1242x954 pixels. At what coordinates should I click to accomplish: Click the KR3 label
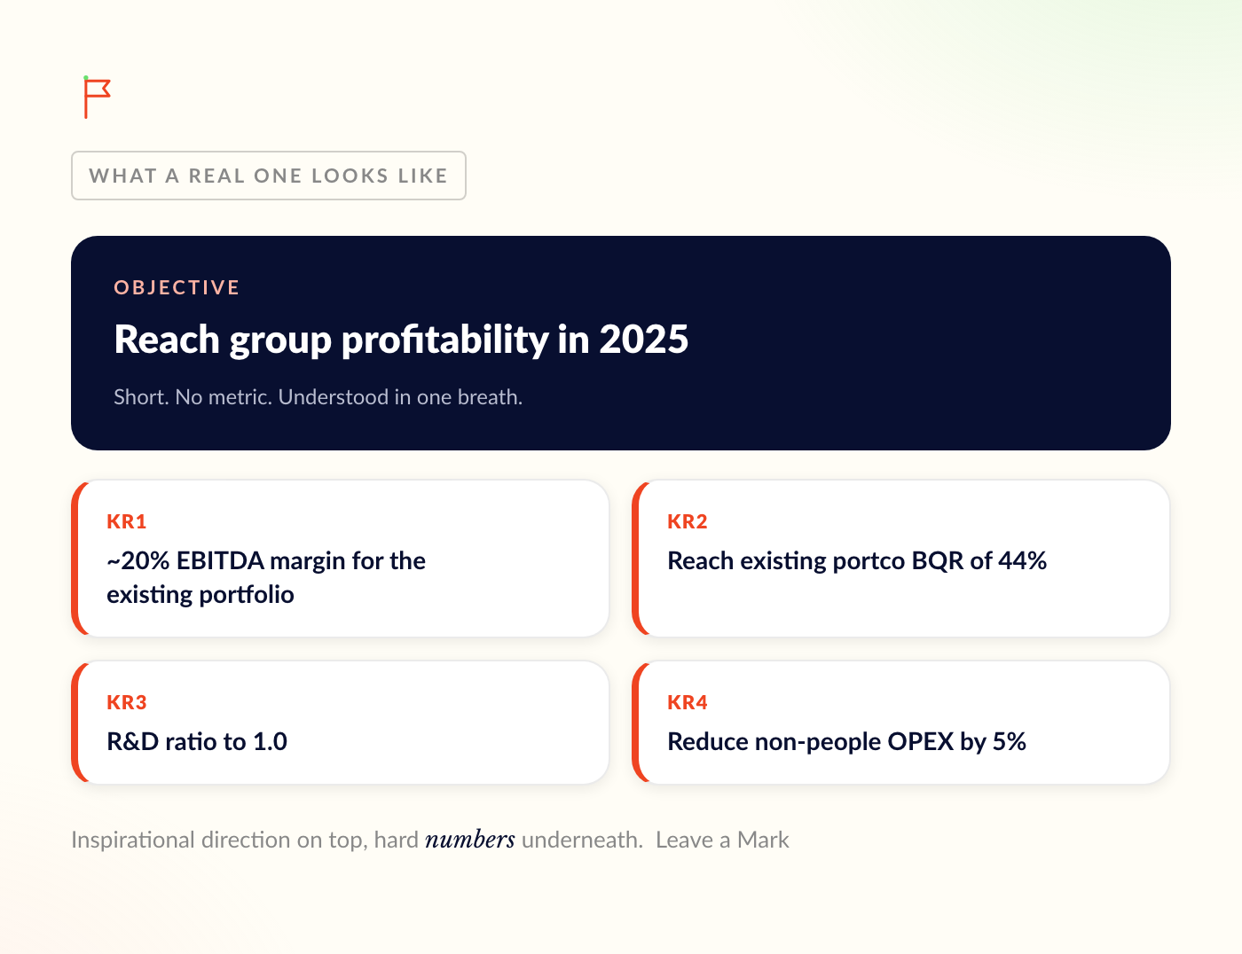(126, 702)
